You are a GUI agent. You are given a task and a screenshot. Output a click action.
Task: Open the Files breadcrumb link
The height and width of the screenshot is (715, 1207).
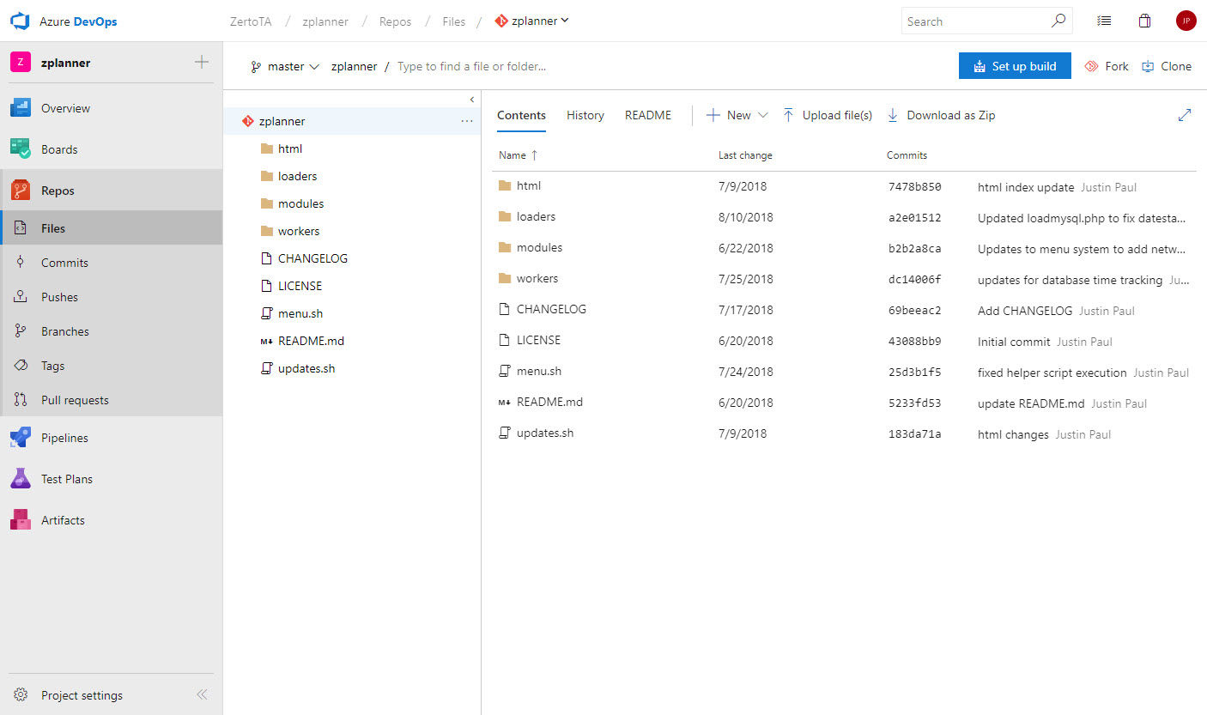(x=454, y=21)
